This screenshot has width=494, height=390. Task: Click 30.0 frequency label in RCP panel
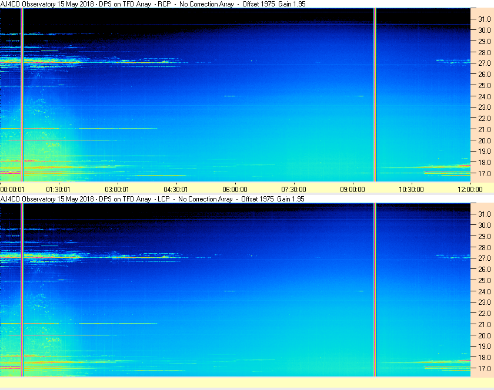click(485, 30)
